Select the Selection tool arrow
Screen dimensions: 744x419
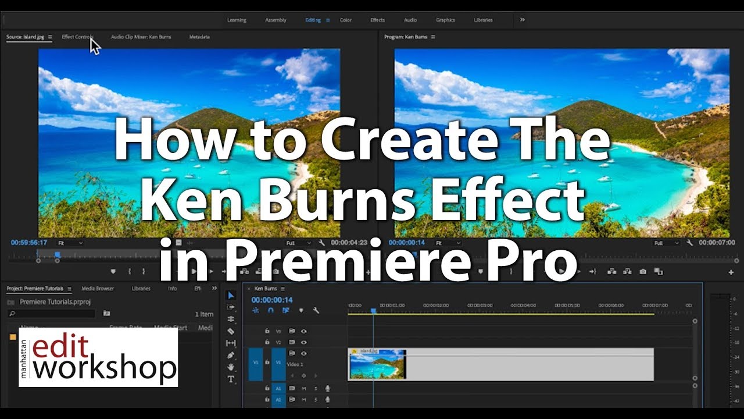tap(231, 296)
